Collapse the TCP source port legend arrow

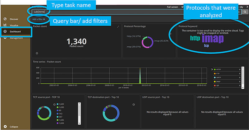pyautogui.click(x=54, y=104)
